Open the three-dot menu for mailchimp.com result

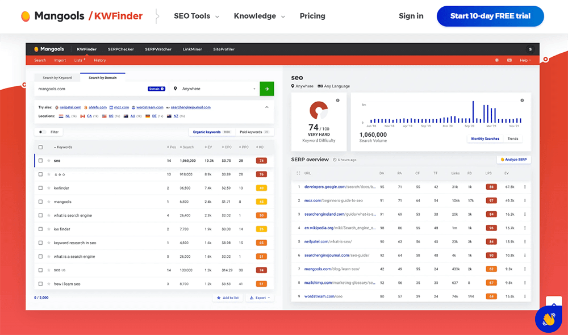525,283
